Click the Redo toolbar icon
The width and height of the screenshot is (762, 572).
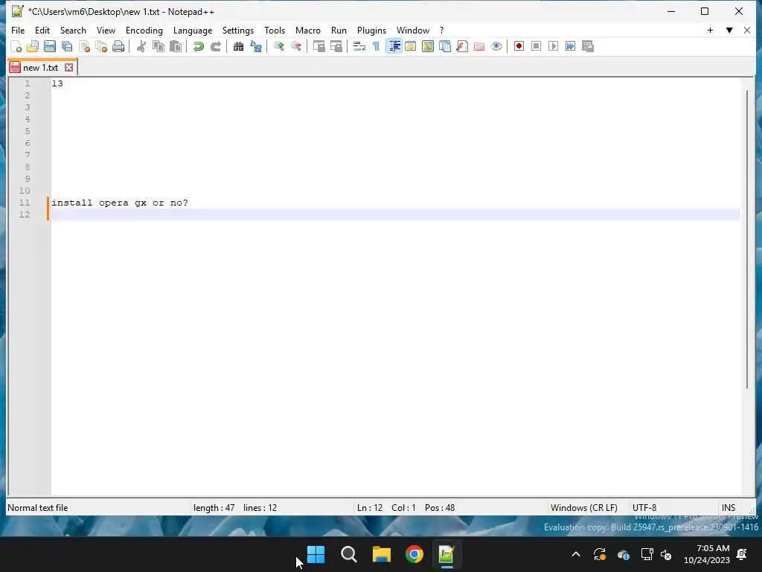pos(216,46)
